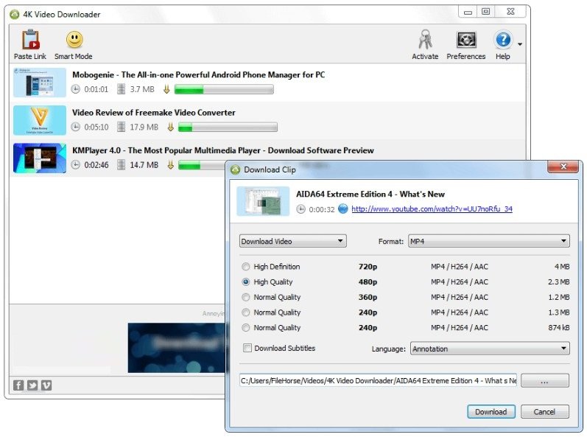Click the Facebook icon in the footer
The width and height of the screenshot is (587, 437).
click(x=18, y=385)
